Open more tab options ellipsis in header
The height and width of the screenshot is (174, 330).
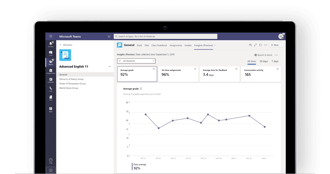266,45
